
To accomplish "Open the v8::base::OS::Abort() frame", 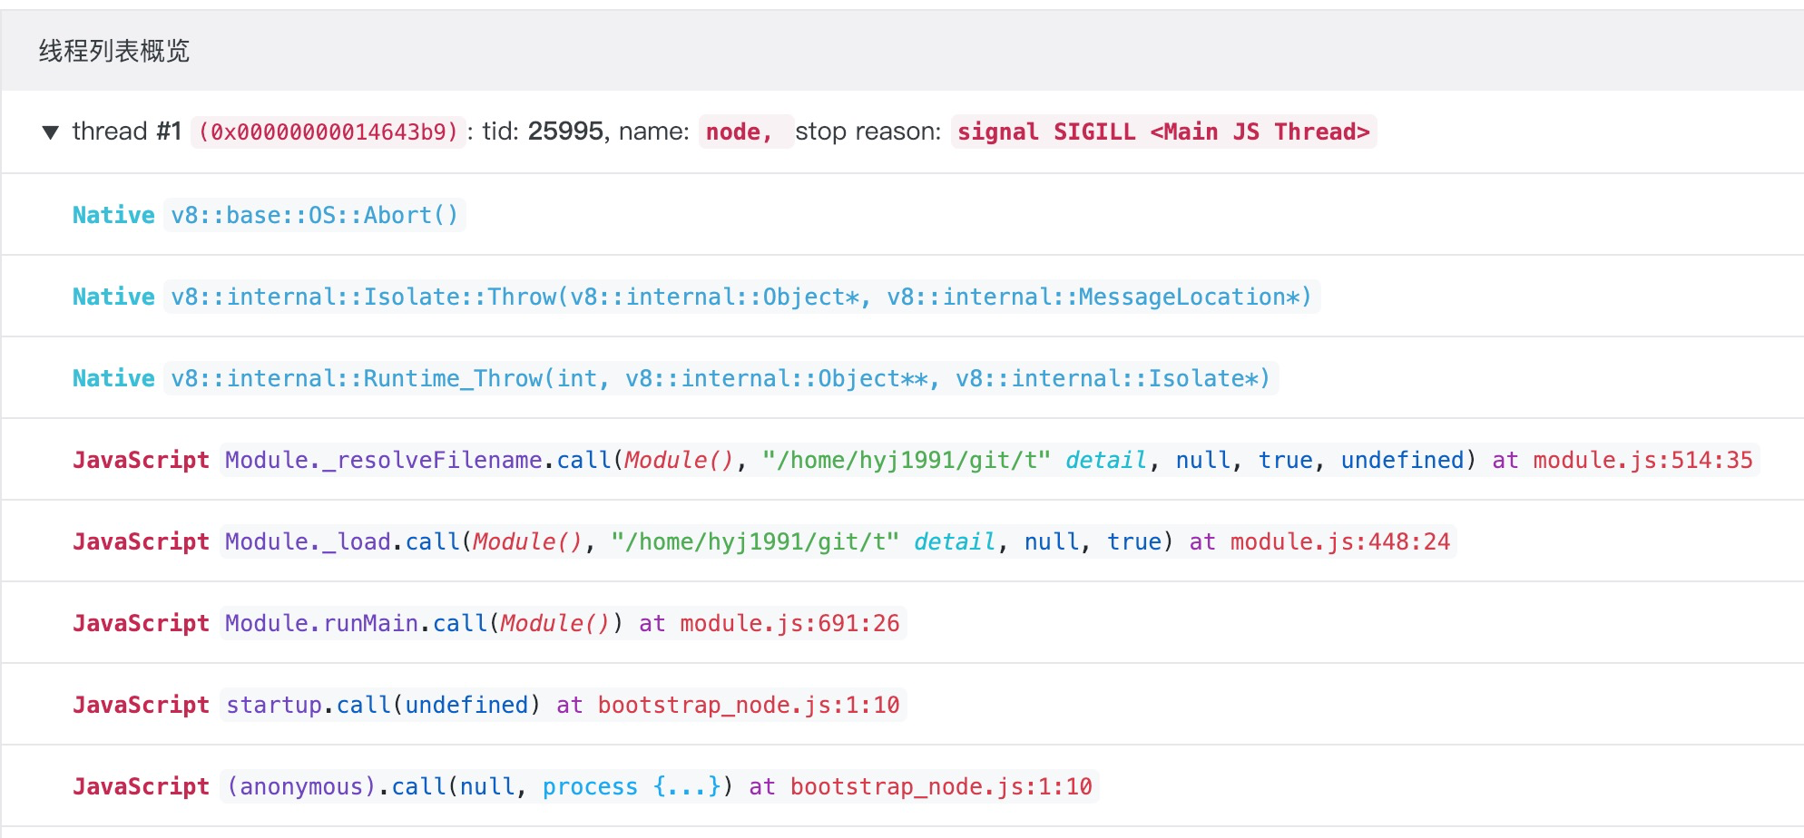I will coord(314,215).
